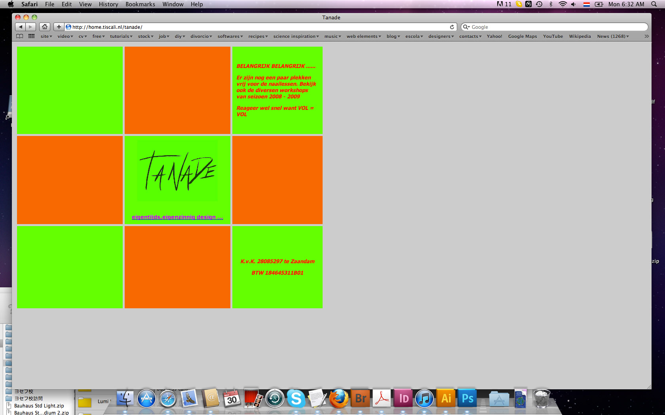665x415 pixels.
Task: Expand the 'softwares' bookmarks folder
Action: [x=230, y=36]
